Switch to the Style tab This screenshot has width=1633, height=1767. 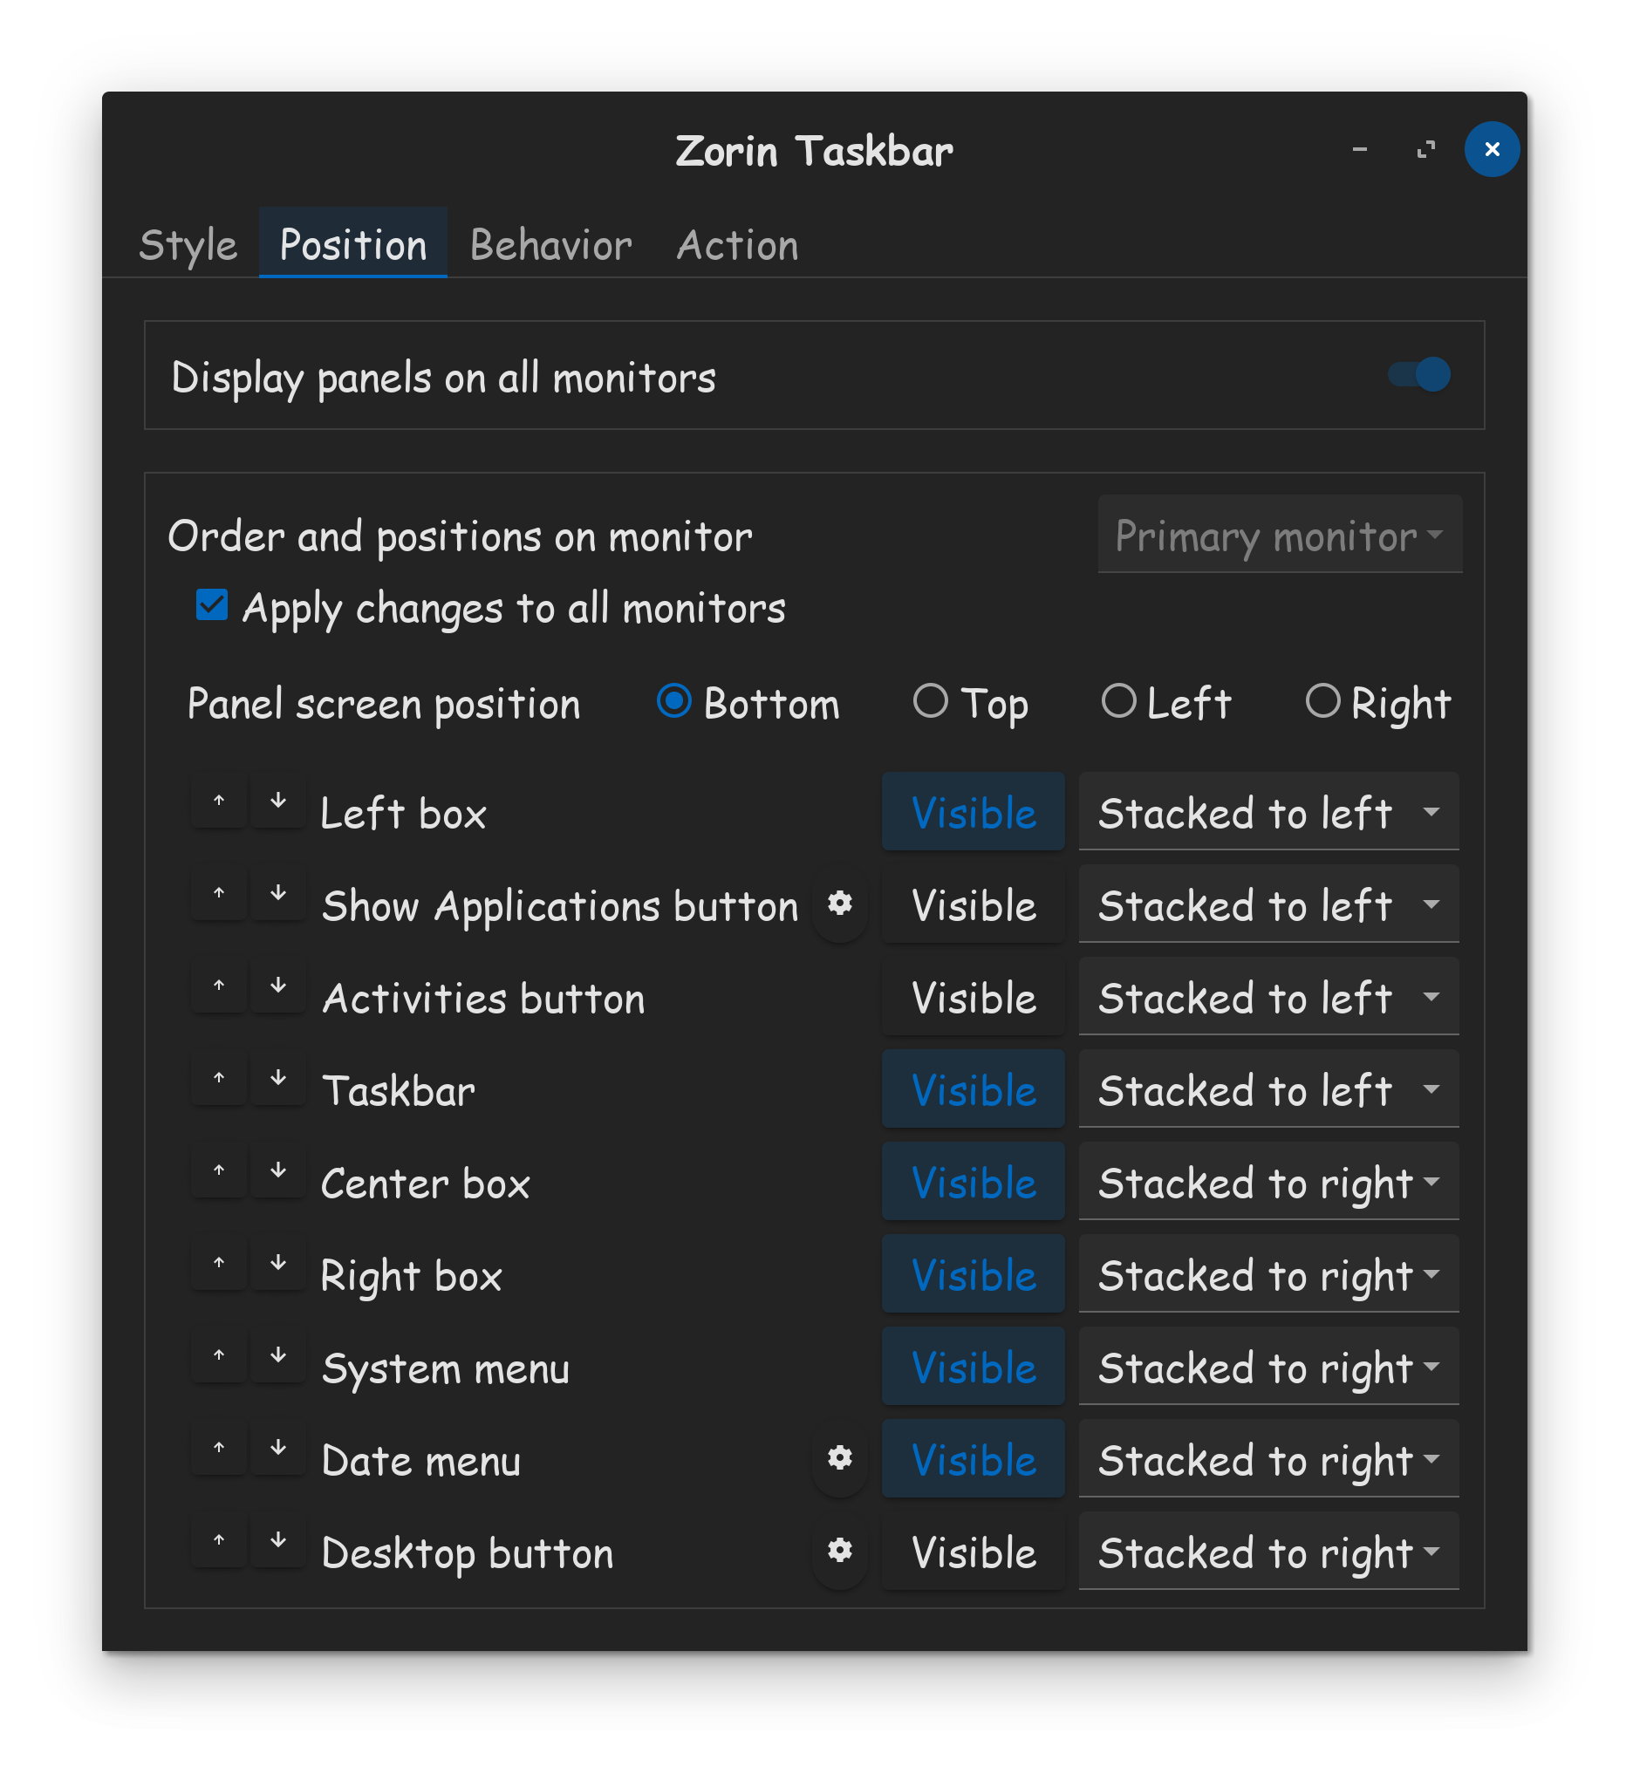pos(188,244)
